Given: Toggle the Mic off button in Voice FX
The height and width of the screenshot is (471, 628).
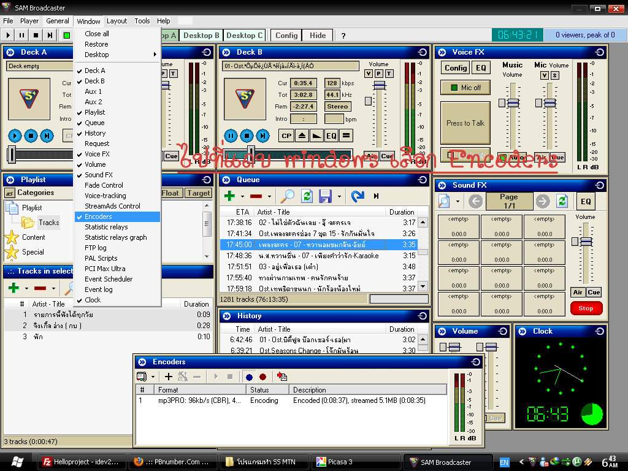Looking at the screenshot, I should click(x=465, y=88).
